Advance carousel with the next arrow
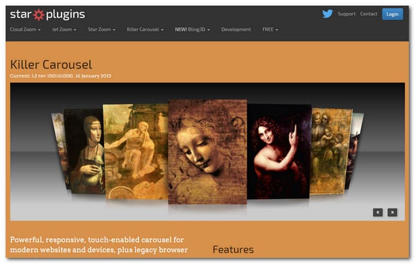This screenshot has height=264, width=415. [x=393, y=212]
